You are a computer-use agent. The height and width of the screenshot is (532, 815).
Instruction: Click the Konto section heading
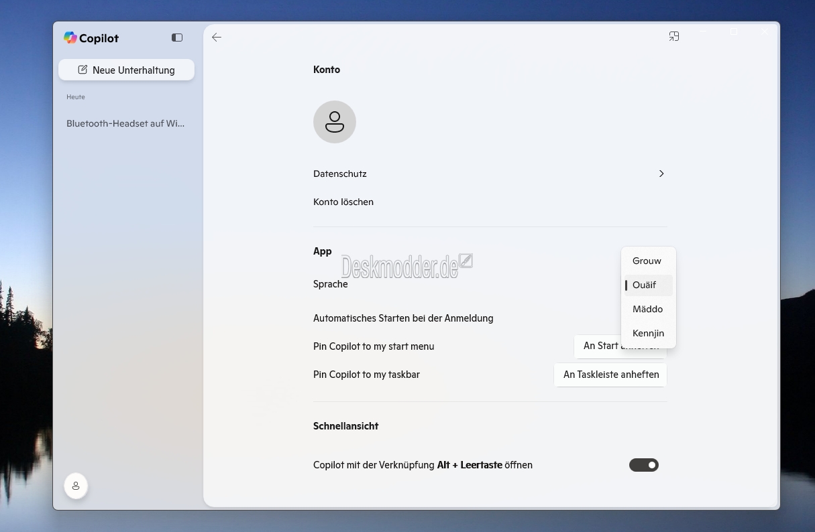coord(327,70)
